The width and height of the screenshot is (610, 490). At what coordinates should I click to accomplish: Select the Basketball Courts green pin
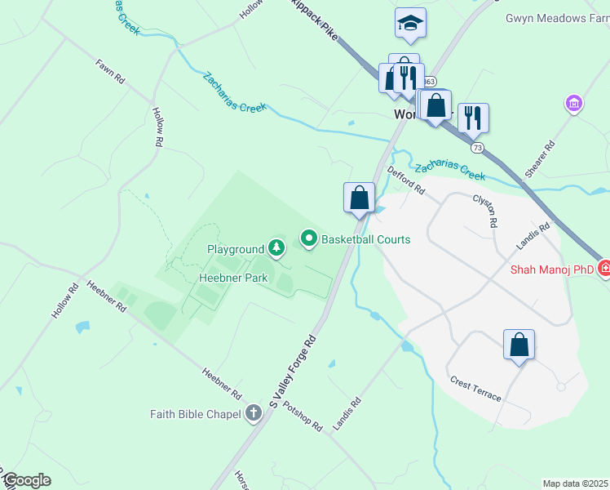point(309,238)
